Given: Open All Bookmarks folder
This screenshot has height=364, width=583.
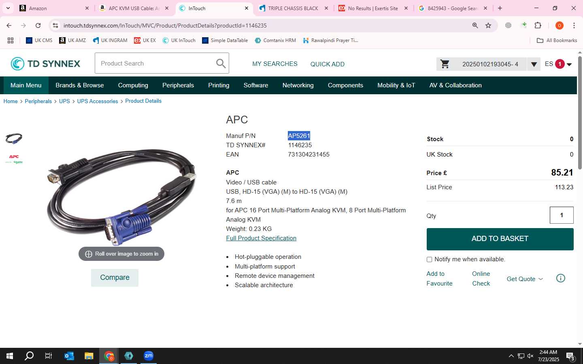Looking at the screenshot, I should click(557, 40).
